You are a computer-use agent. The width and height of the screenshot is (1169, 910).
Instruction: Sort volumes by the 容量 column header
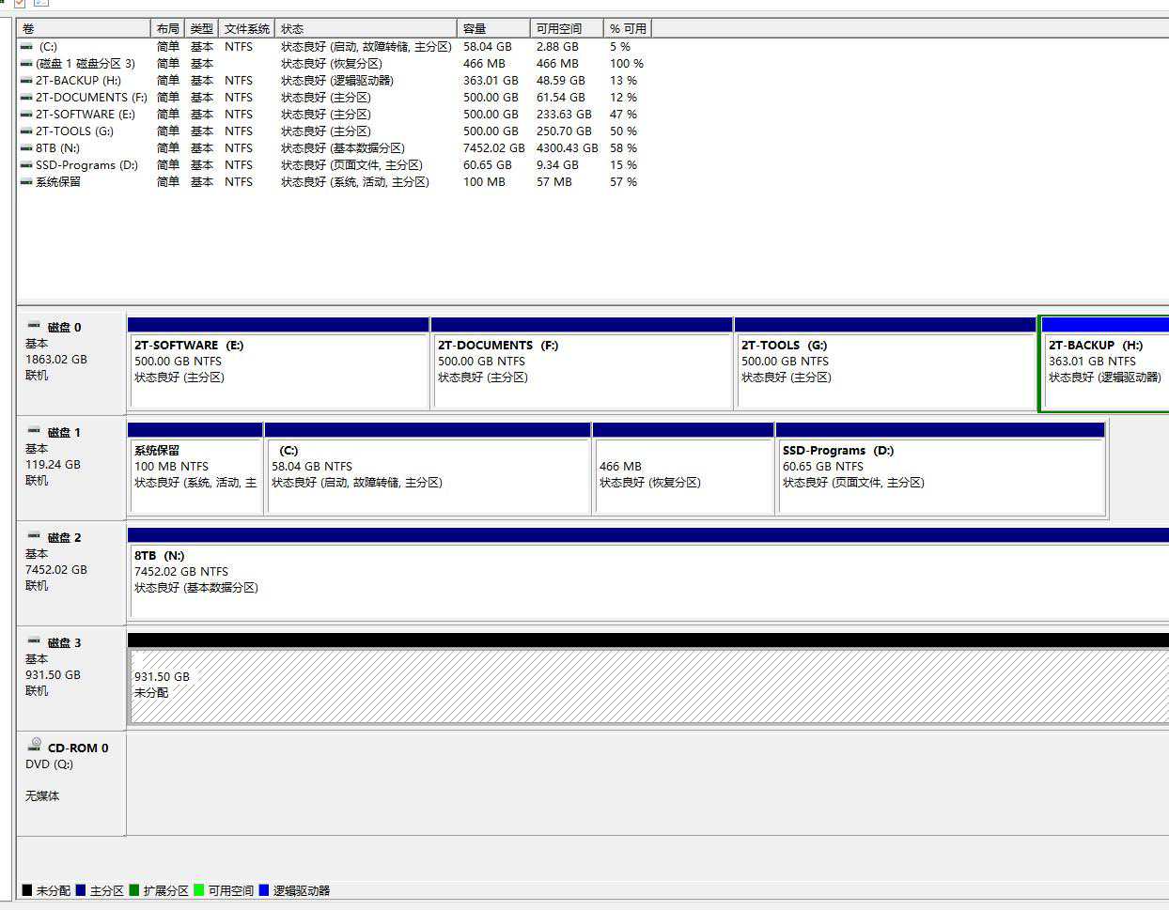click(x=491, y=29)
